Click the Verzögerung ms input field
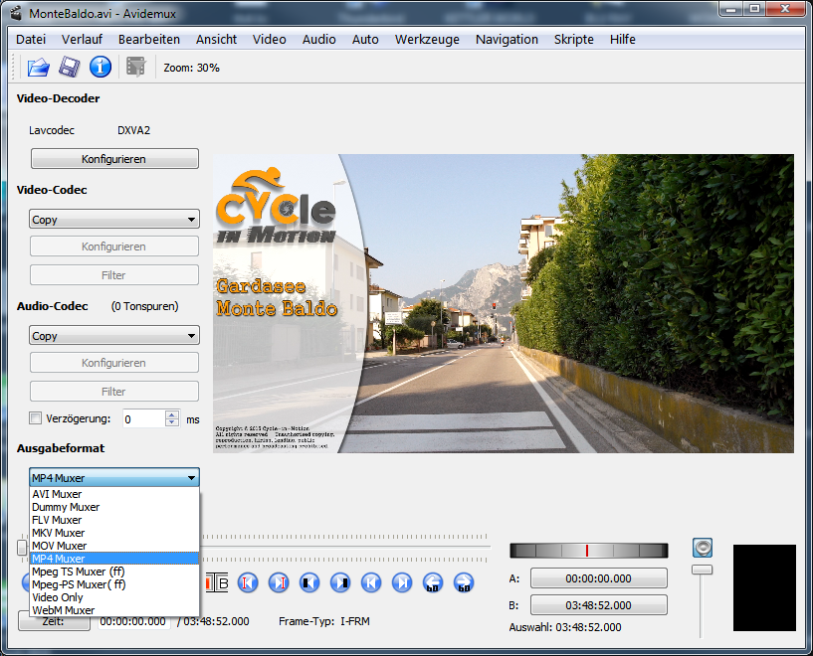This screenshot has width=813, height=656. [x=144, y=418]
